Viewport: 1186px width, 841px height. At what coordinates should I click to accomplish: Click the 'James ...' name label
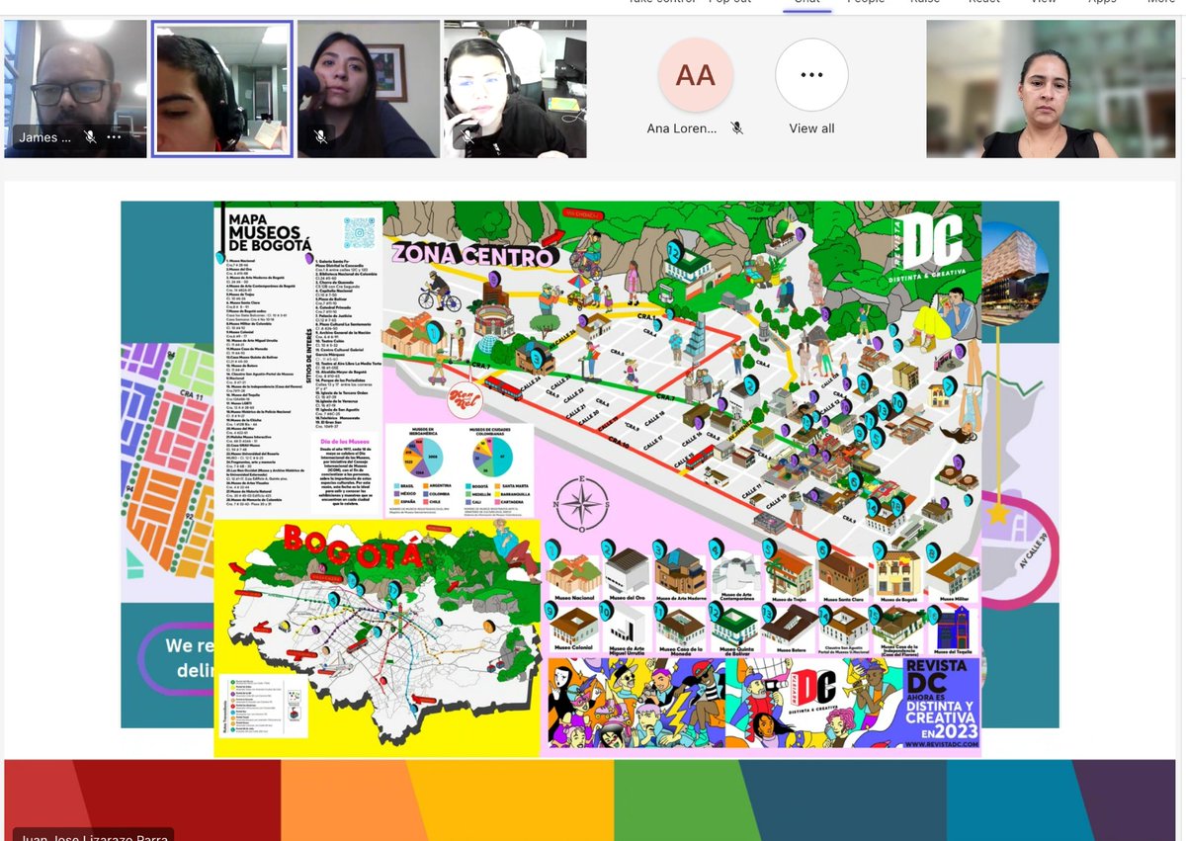(45, 137)
